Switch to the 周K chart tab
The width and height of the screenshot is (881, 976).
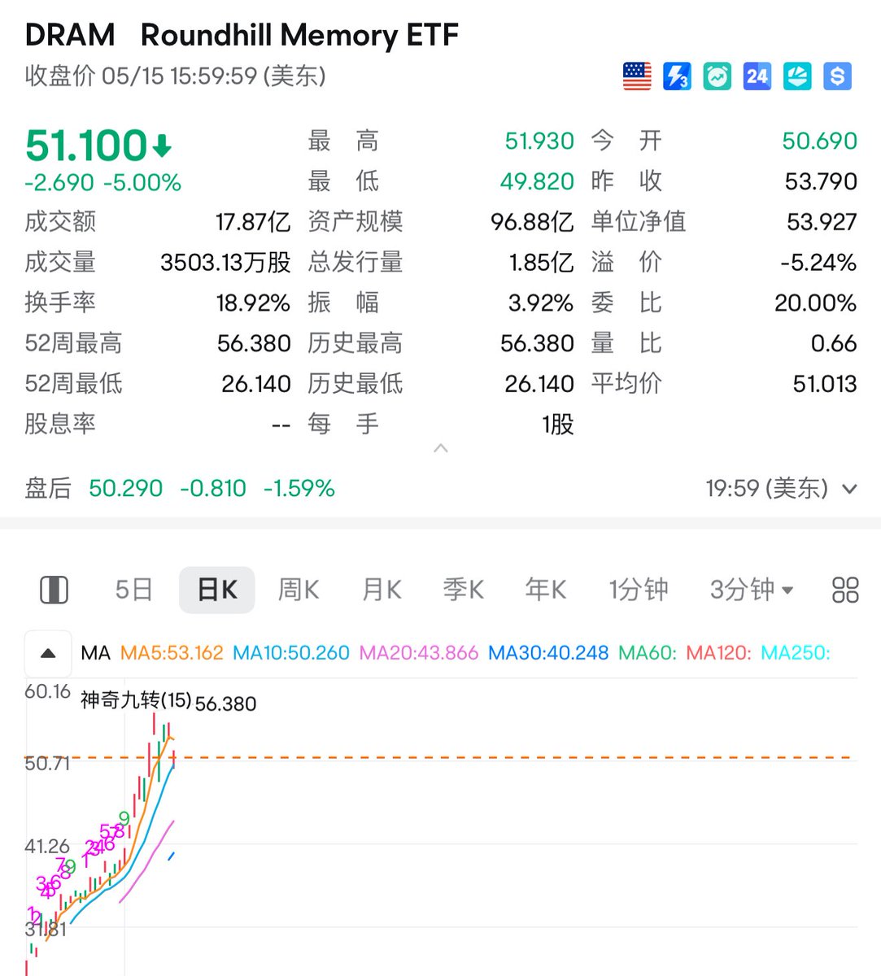pos(299,589)
